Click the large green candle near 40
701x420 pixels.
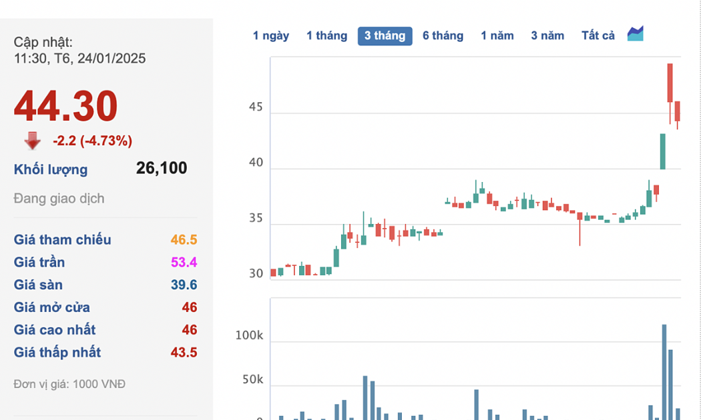coord(663,151)
